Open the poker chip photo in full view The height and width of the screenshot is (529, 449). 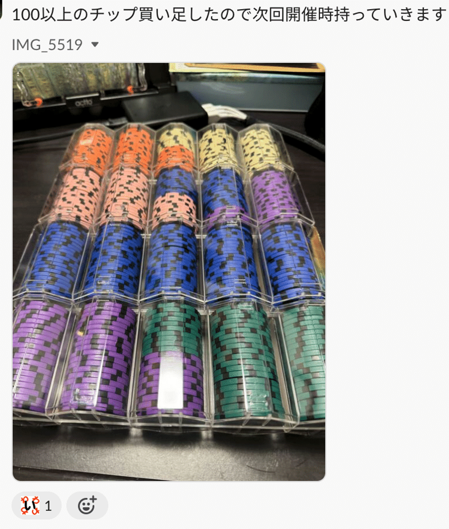pos(169,272)
